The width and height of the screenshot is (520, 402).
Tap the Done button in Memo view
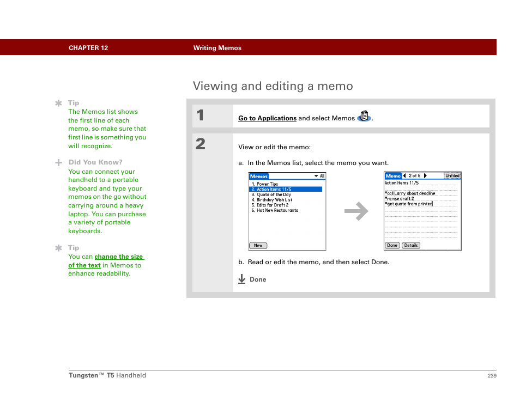(x=392, y=246)
